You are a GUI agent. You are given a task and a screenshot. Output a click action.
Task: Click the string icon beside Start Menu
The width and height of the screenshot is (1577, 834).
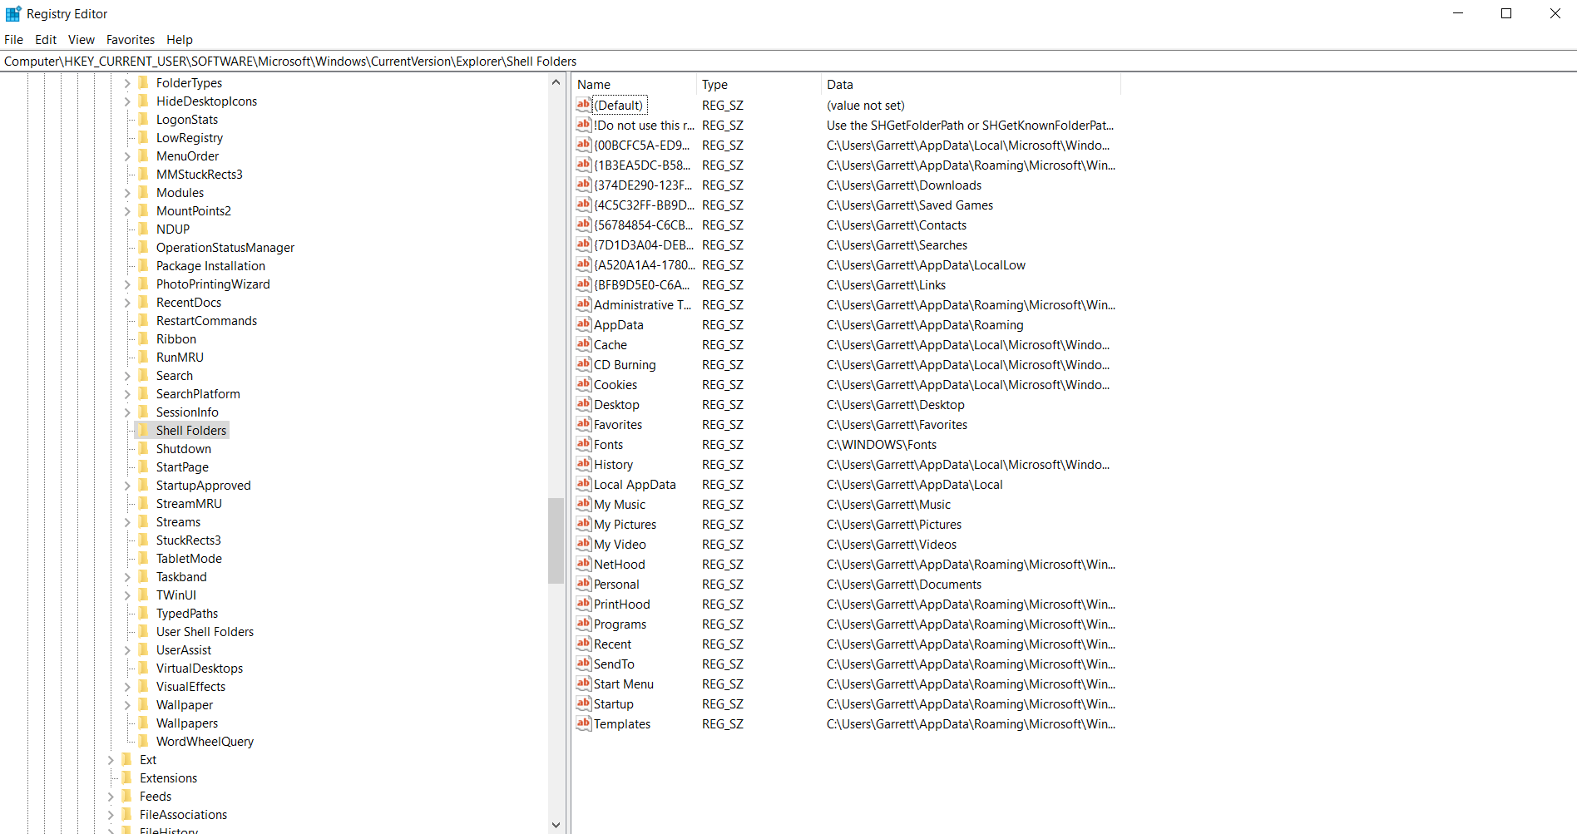click(x=584, y=683)
